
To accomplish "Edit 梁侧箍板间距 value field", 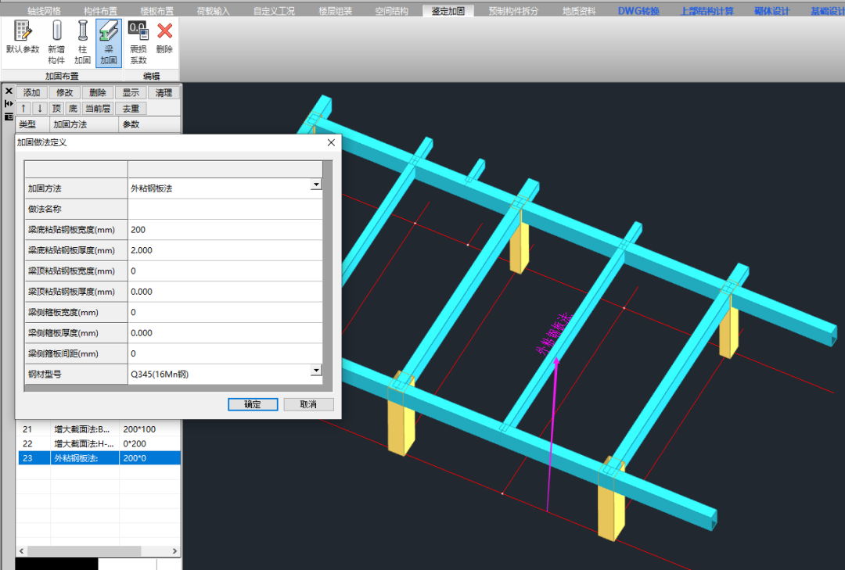I will (225, 353).
